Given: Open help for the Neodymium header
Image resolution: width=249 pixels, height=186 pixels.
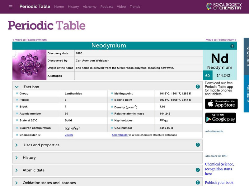Looking at the screenshot, I should click(232, 46).
